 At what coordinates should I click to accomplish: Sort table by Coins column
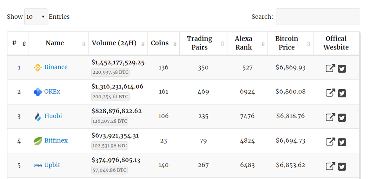(x=175, y=44)
